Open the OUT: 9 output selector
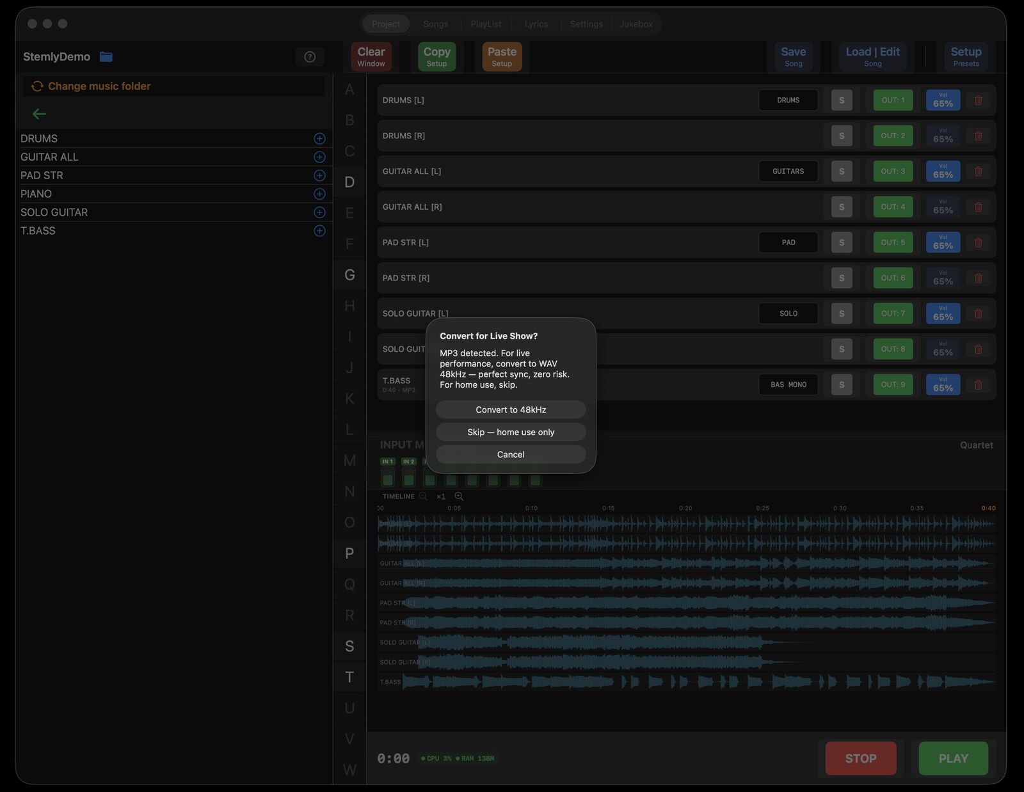The image size is (1024, 792). click(893, 384)
